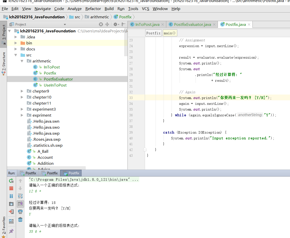Select InToPost class in tree
The width and height of the screenshot is (290, 238).
point(52,67)
